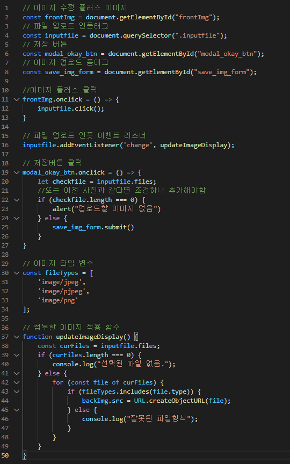Click the comment "// 저장 버튼" on line 5
The image size is (290, 464).
tap(45, 45)
